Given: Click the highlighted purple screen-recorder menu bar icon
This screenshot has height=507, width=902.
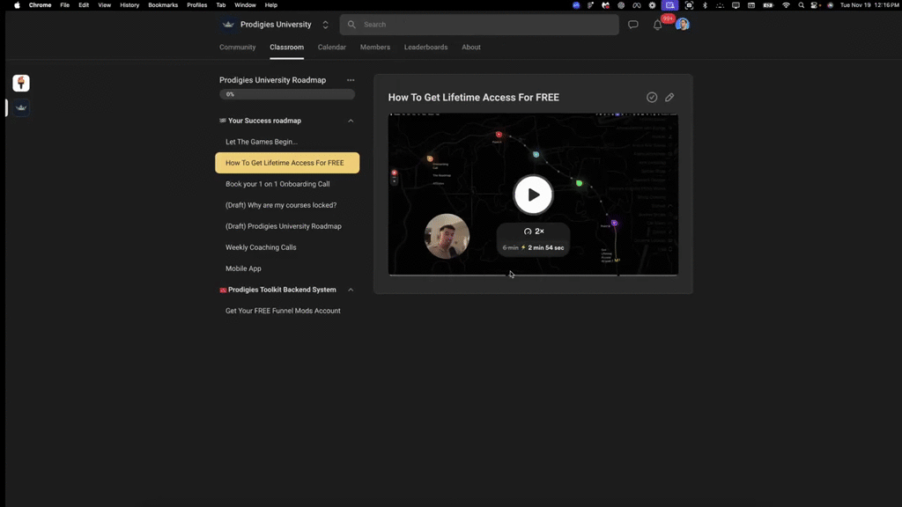Looking at the screenshot, I should pos(669,5).
